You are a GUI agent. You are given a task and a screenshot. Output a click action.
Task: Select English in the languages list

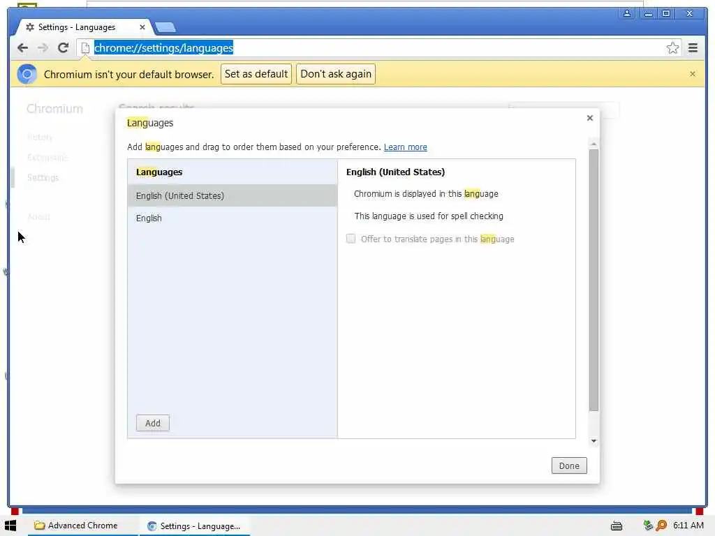tap(233, 218)
